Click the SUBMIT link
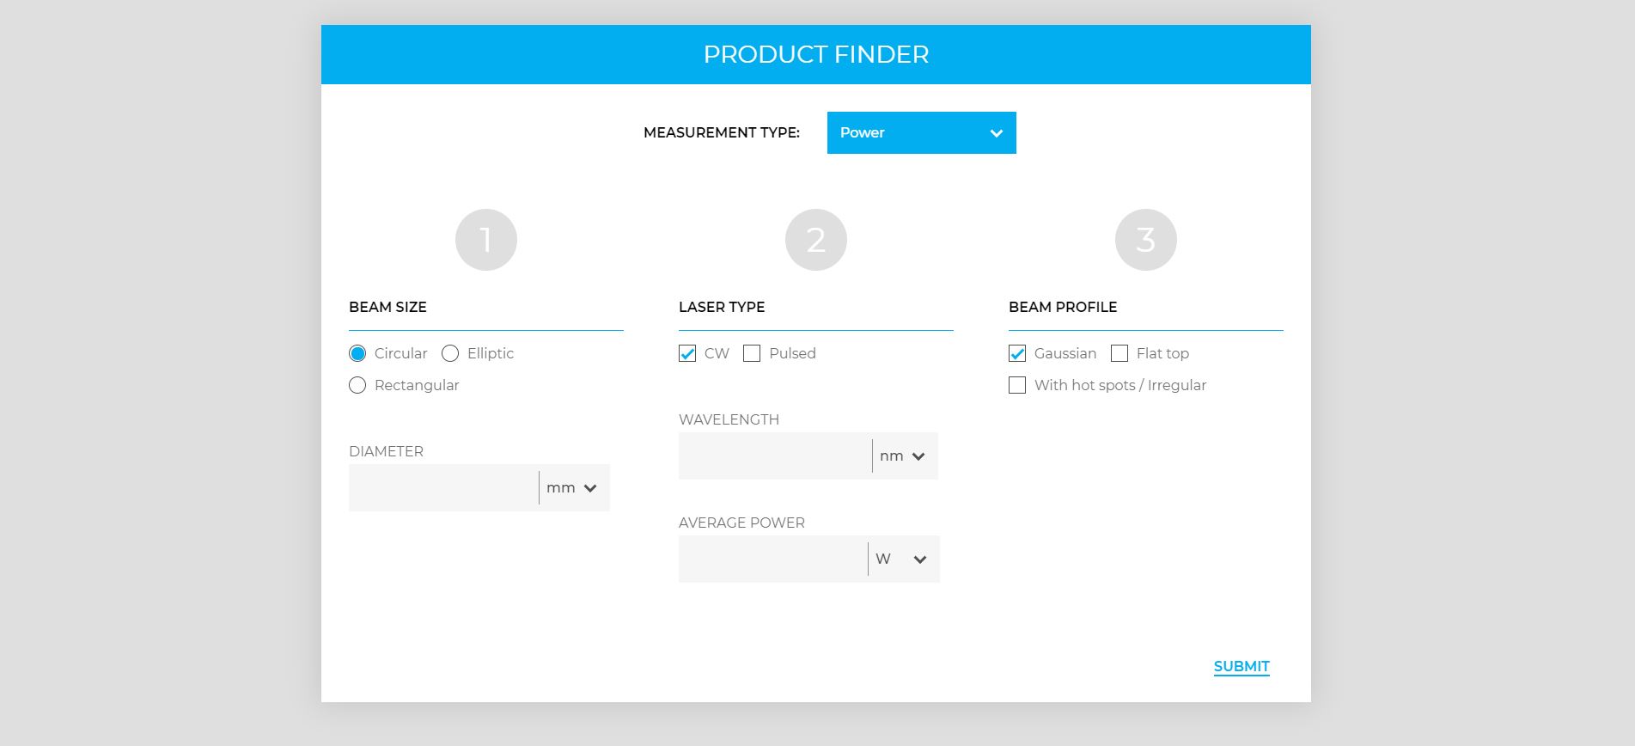Viewport: 1635px width, 746px height. 1241,666
